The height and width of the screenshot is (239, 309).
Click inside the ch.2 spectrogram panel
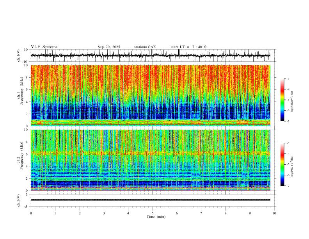pos(150,160)
